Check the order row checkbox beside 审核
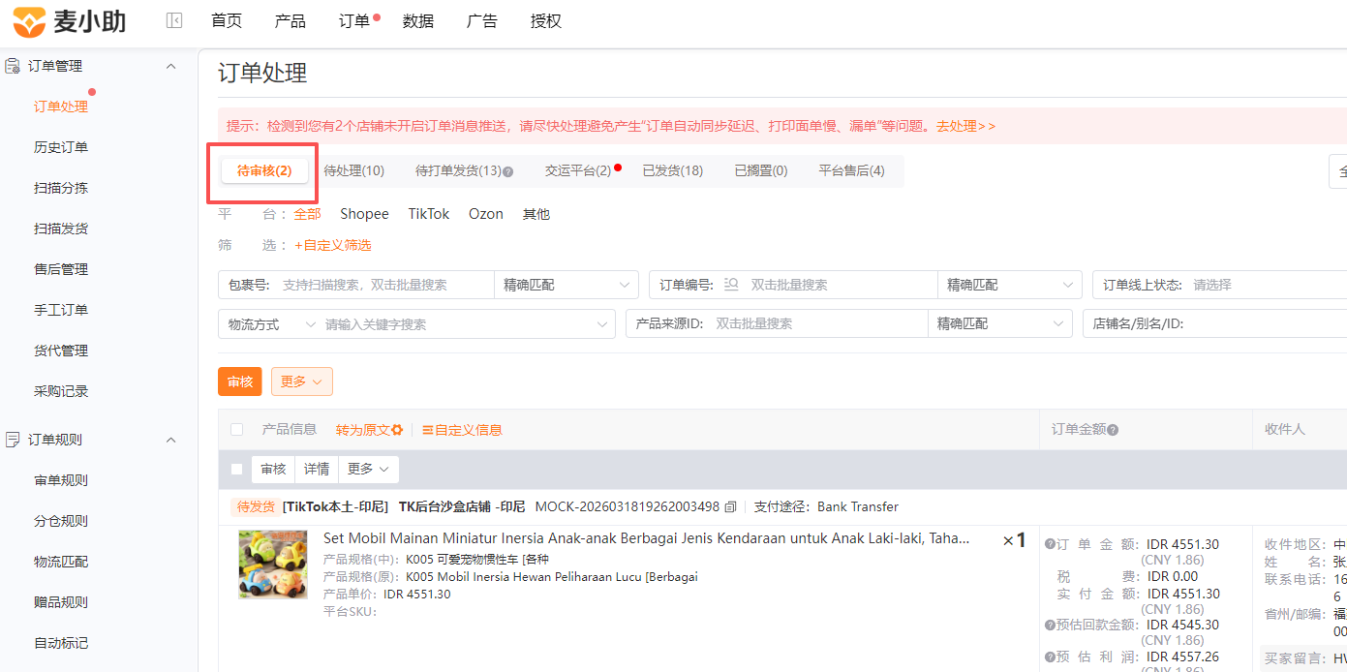1347x672 pixels. click(237, 470)
